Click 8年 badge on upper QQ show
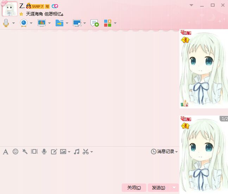The image size is (228, 194). point(186,33)
